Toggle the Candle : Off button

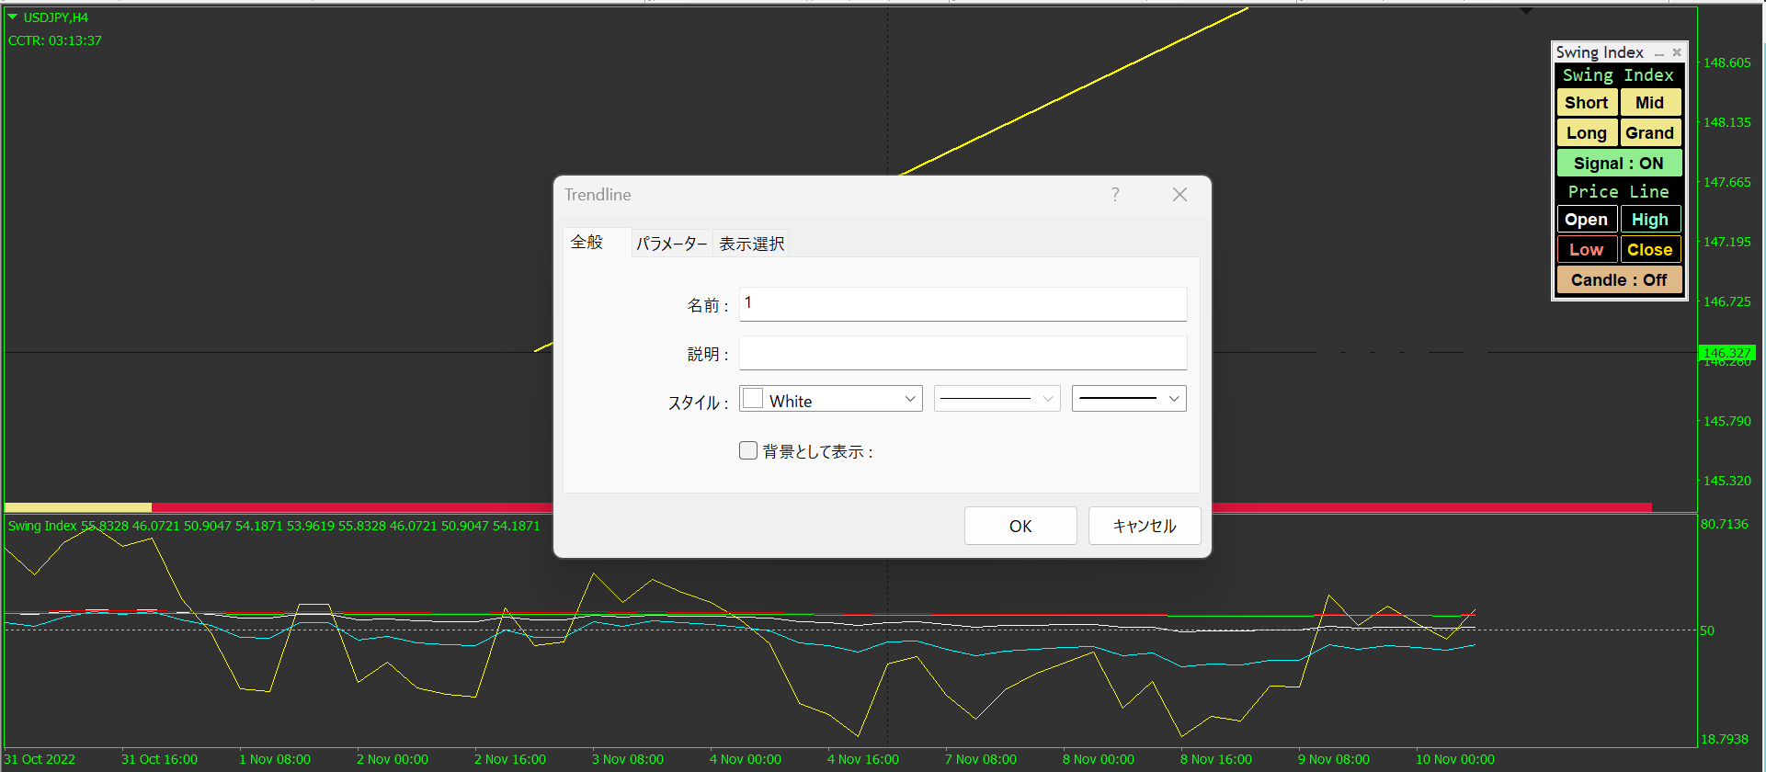pyautogui.click(x=1619, y=280)
